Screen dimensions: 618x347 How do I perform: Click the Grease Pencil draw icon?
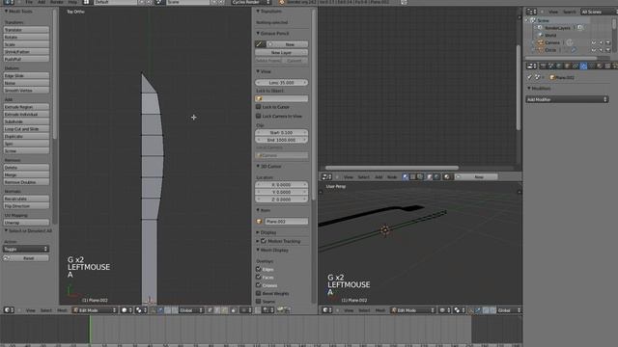pos(260,44)
